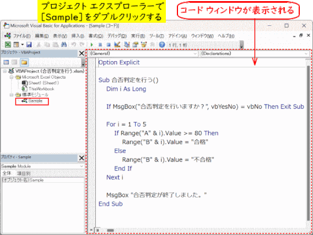Close the Properties pane
The width and height of the screenshot is (313, 235).
82,158
